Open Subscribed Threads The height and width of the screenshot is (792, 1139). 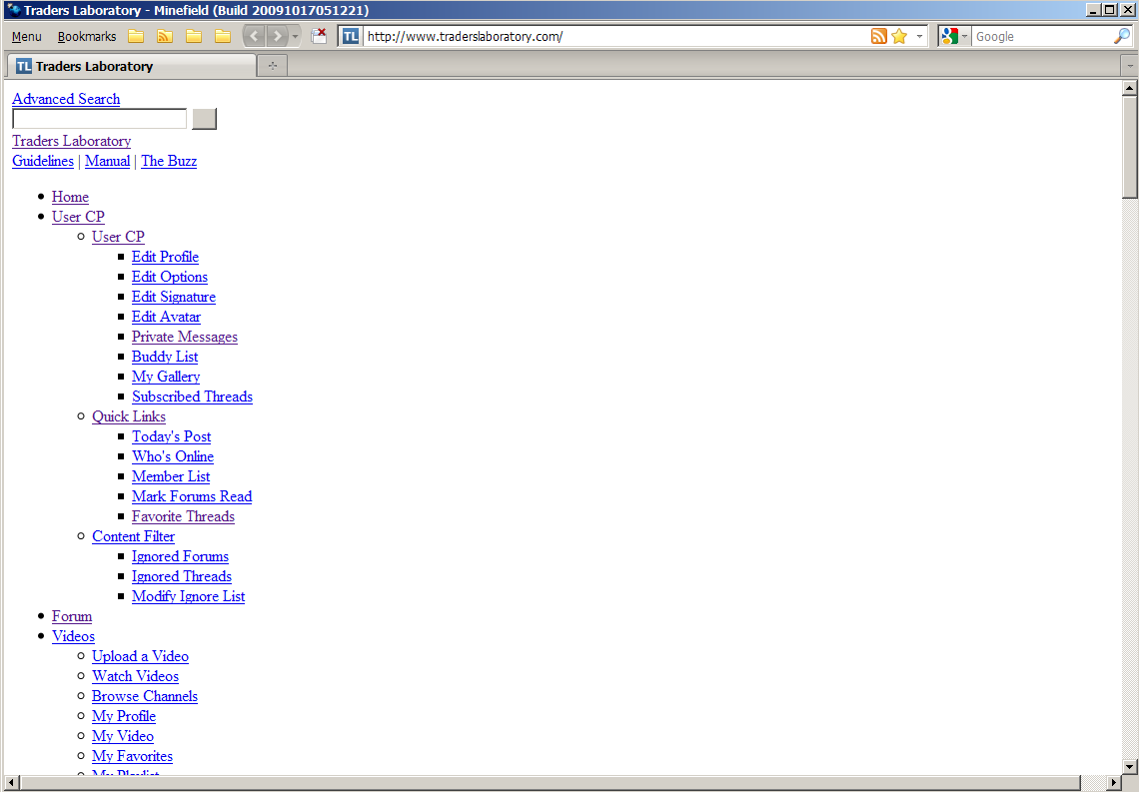pos(193,396)
